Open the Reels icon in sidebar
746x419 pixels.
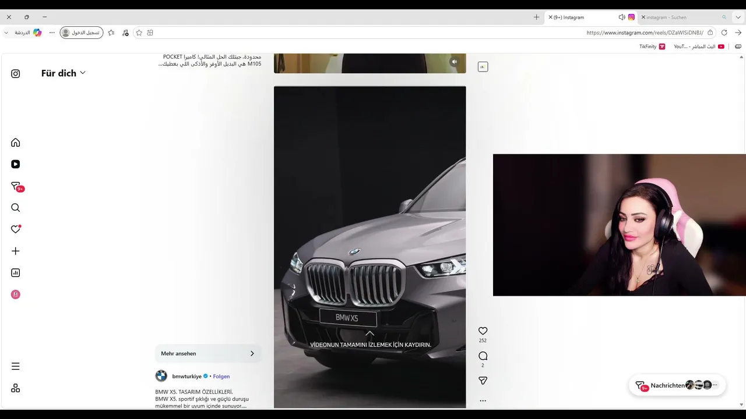point(16,164)
